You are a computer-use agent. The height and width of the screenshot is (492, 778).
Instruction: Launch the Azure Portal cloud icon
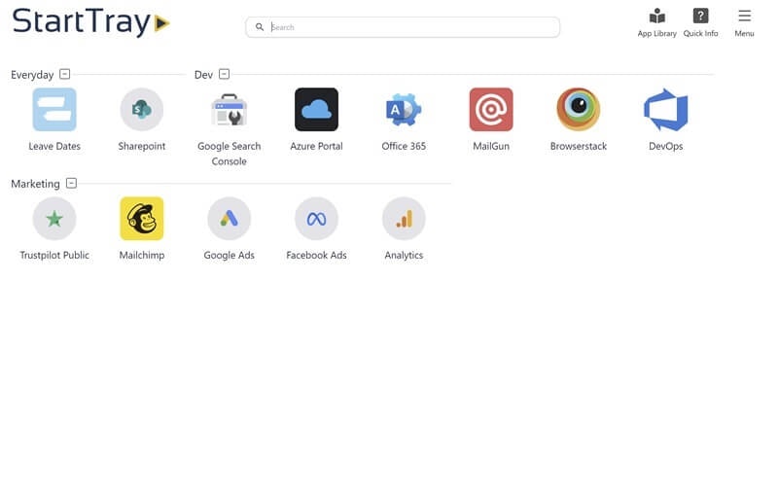pyautogui.click(x=317, y=110)
